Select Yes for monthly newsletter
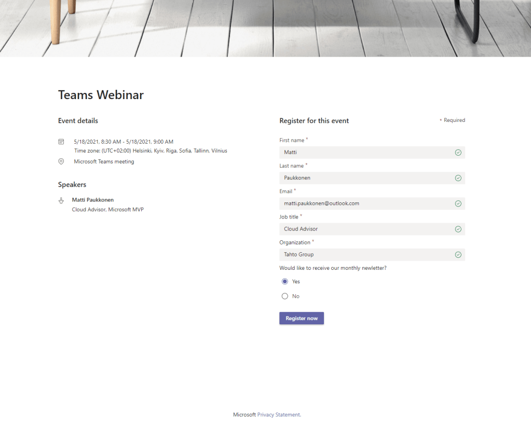The height and width of the screenshot is (425, 531). (285, 281)
